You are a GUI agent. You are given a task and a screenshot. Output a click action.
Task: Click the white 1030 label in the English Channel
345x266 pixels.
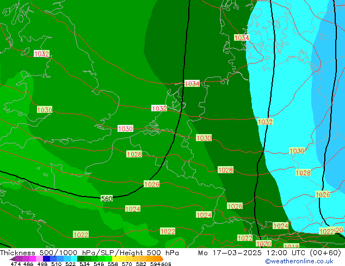tap(125, 129)
